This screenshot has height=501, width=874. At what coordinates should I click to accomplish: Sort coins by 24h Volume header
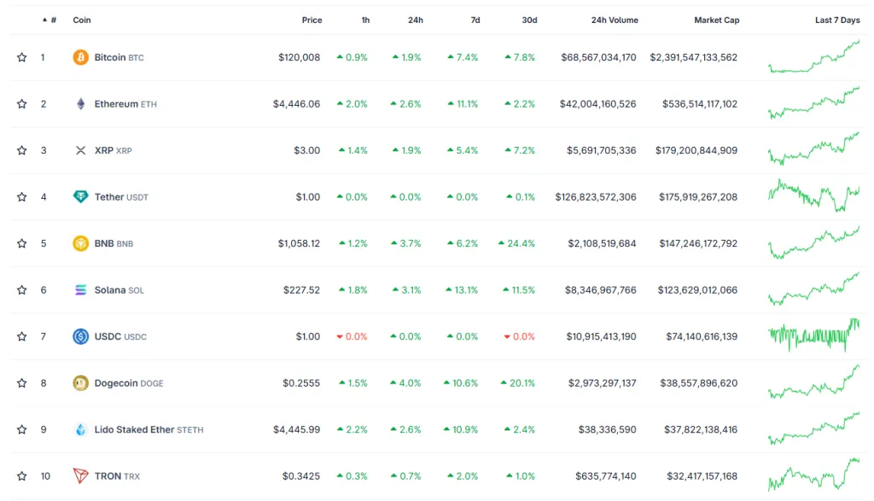point(614,20)
